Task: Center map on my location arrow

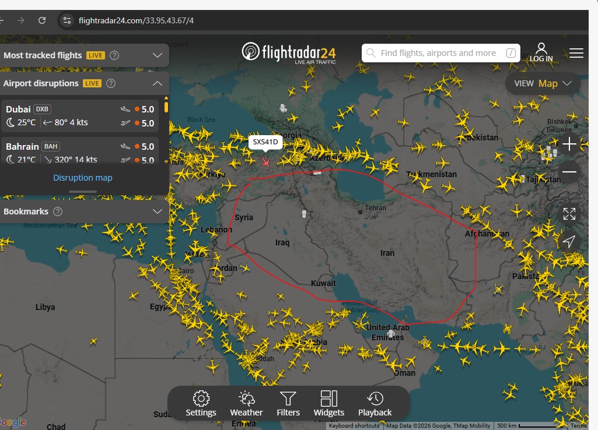Action: click(569, 241)
